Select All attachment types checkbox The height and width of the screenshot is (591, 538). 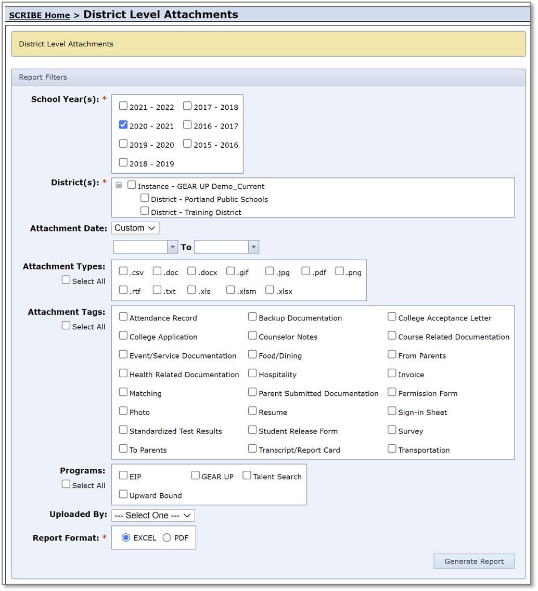coord(66,280)
